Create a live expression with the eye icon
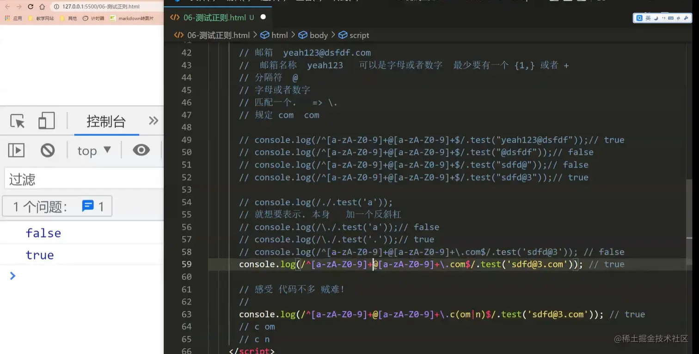This screenshot has height=354, width=699. pyautogui.click(x=141, y=150)
